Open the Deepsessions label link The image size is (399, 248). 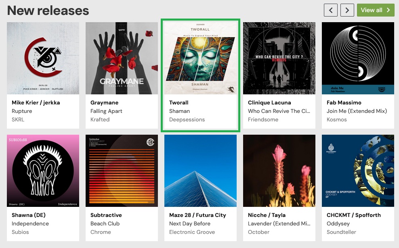pos(187,119)
